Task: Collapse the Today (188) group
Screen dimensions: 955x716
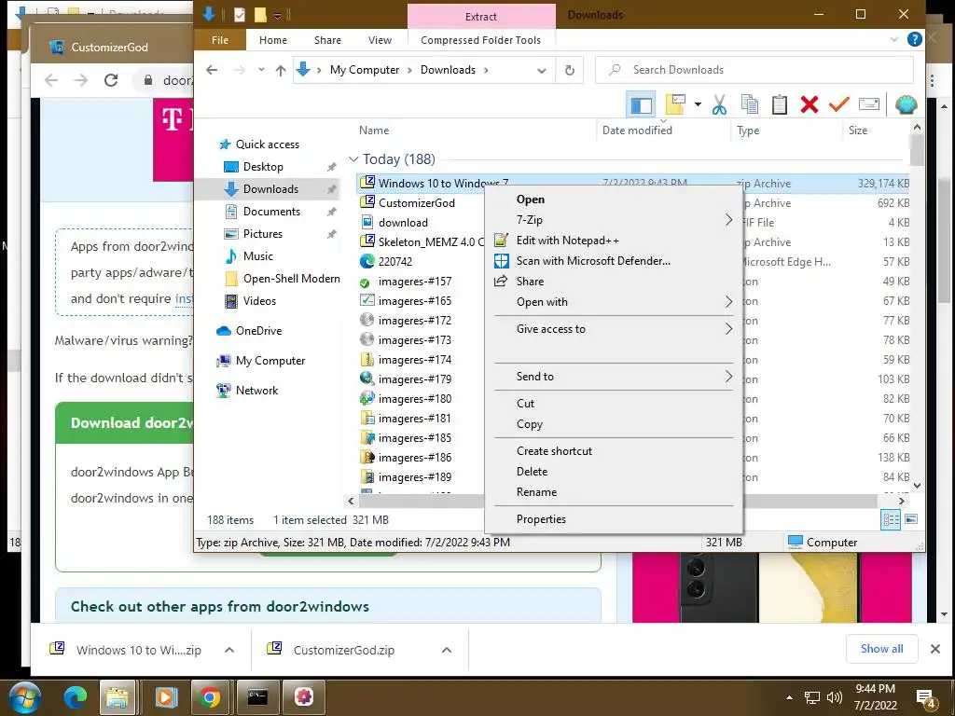Action: tap(353, 159)
